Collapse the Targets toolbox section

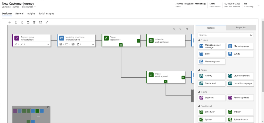[x=199, y=92]
